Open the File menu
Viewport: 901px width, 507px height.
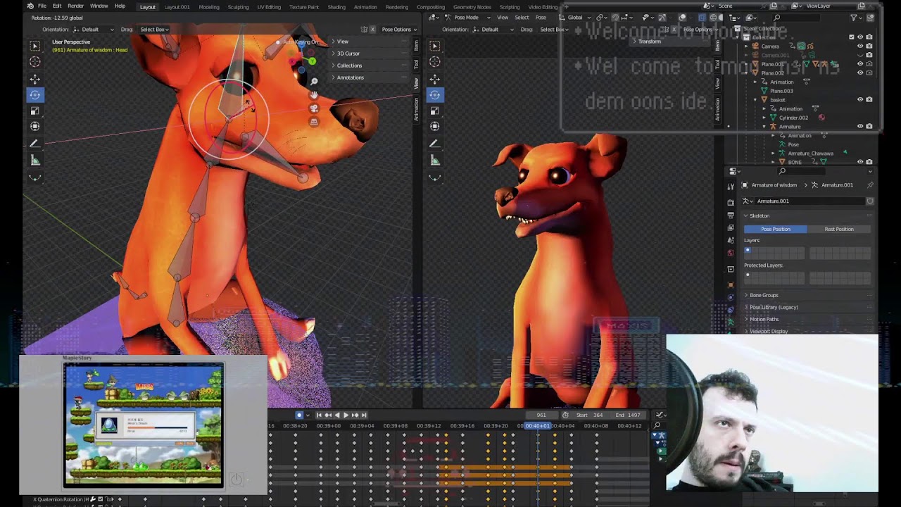click(43, 6)
